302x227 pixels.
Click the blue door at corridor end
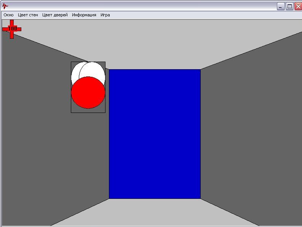click(155, 134)
